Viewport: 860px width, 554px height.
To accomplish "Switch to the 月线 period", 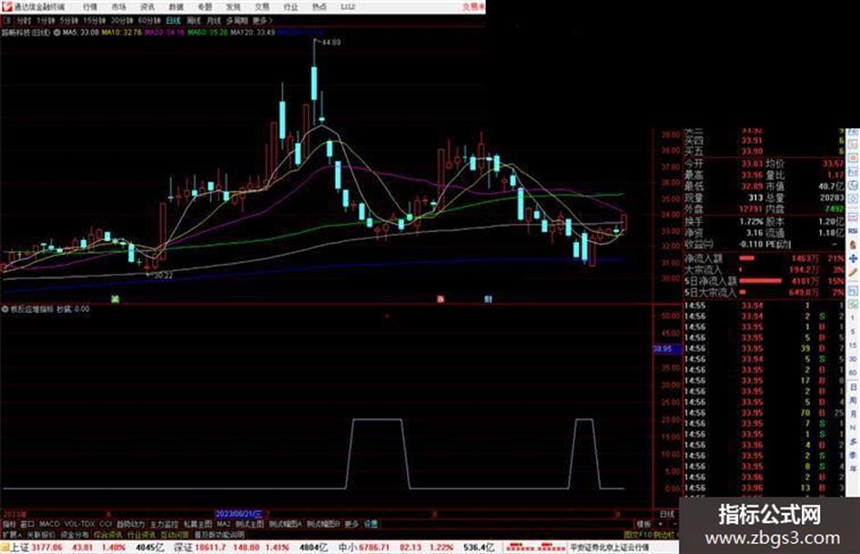I will point(213,20).
